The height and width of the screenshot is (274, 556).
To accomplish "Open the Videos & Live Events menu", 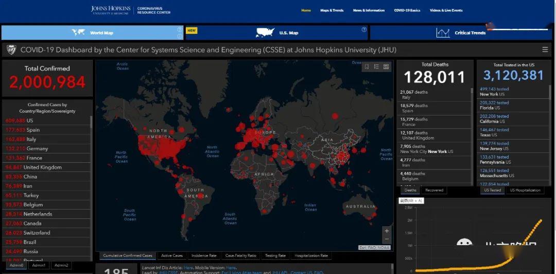I will tap(446, 10).
